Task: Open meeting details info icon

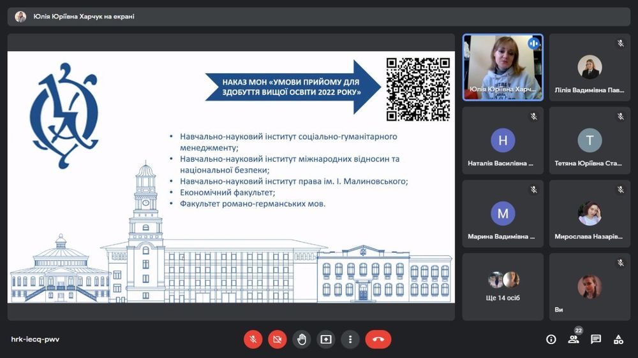Action: 551,340
